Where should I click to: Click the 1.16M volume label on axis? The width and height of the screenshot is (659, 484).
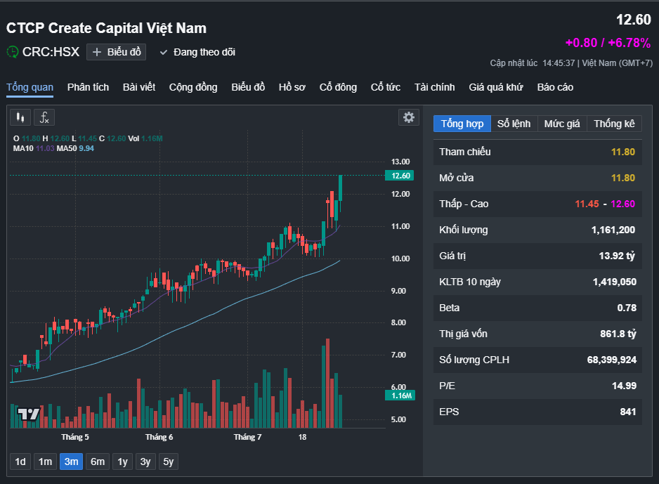click(x=401, y=395)
